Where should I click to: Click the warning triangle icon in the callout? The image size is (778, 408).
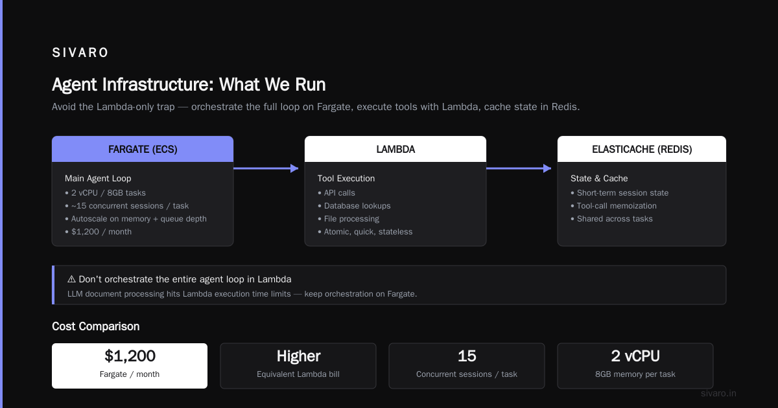click(71, 279)
